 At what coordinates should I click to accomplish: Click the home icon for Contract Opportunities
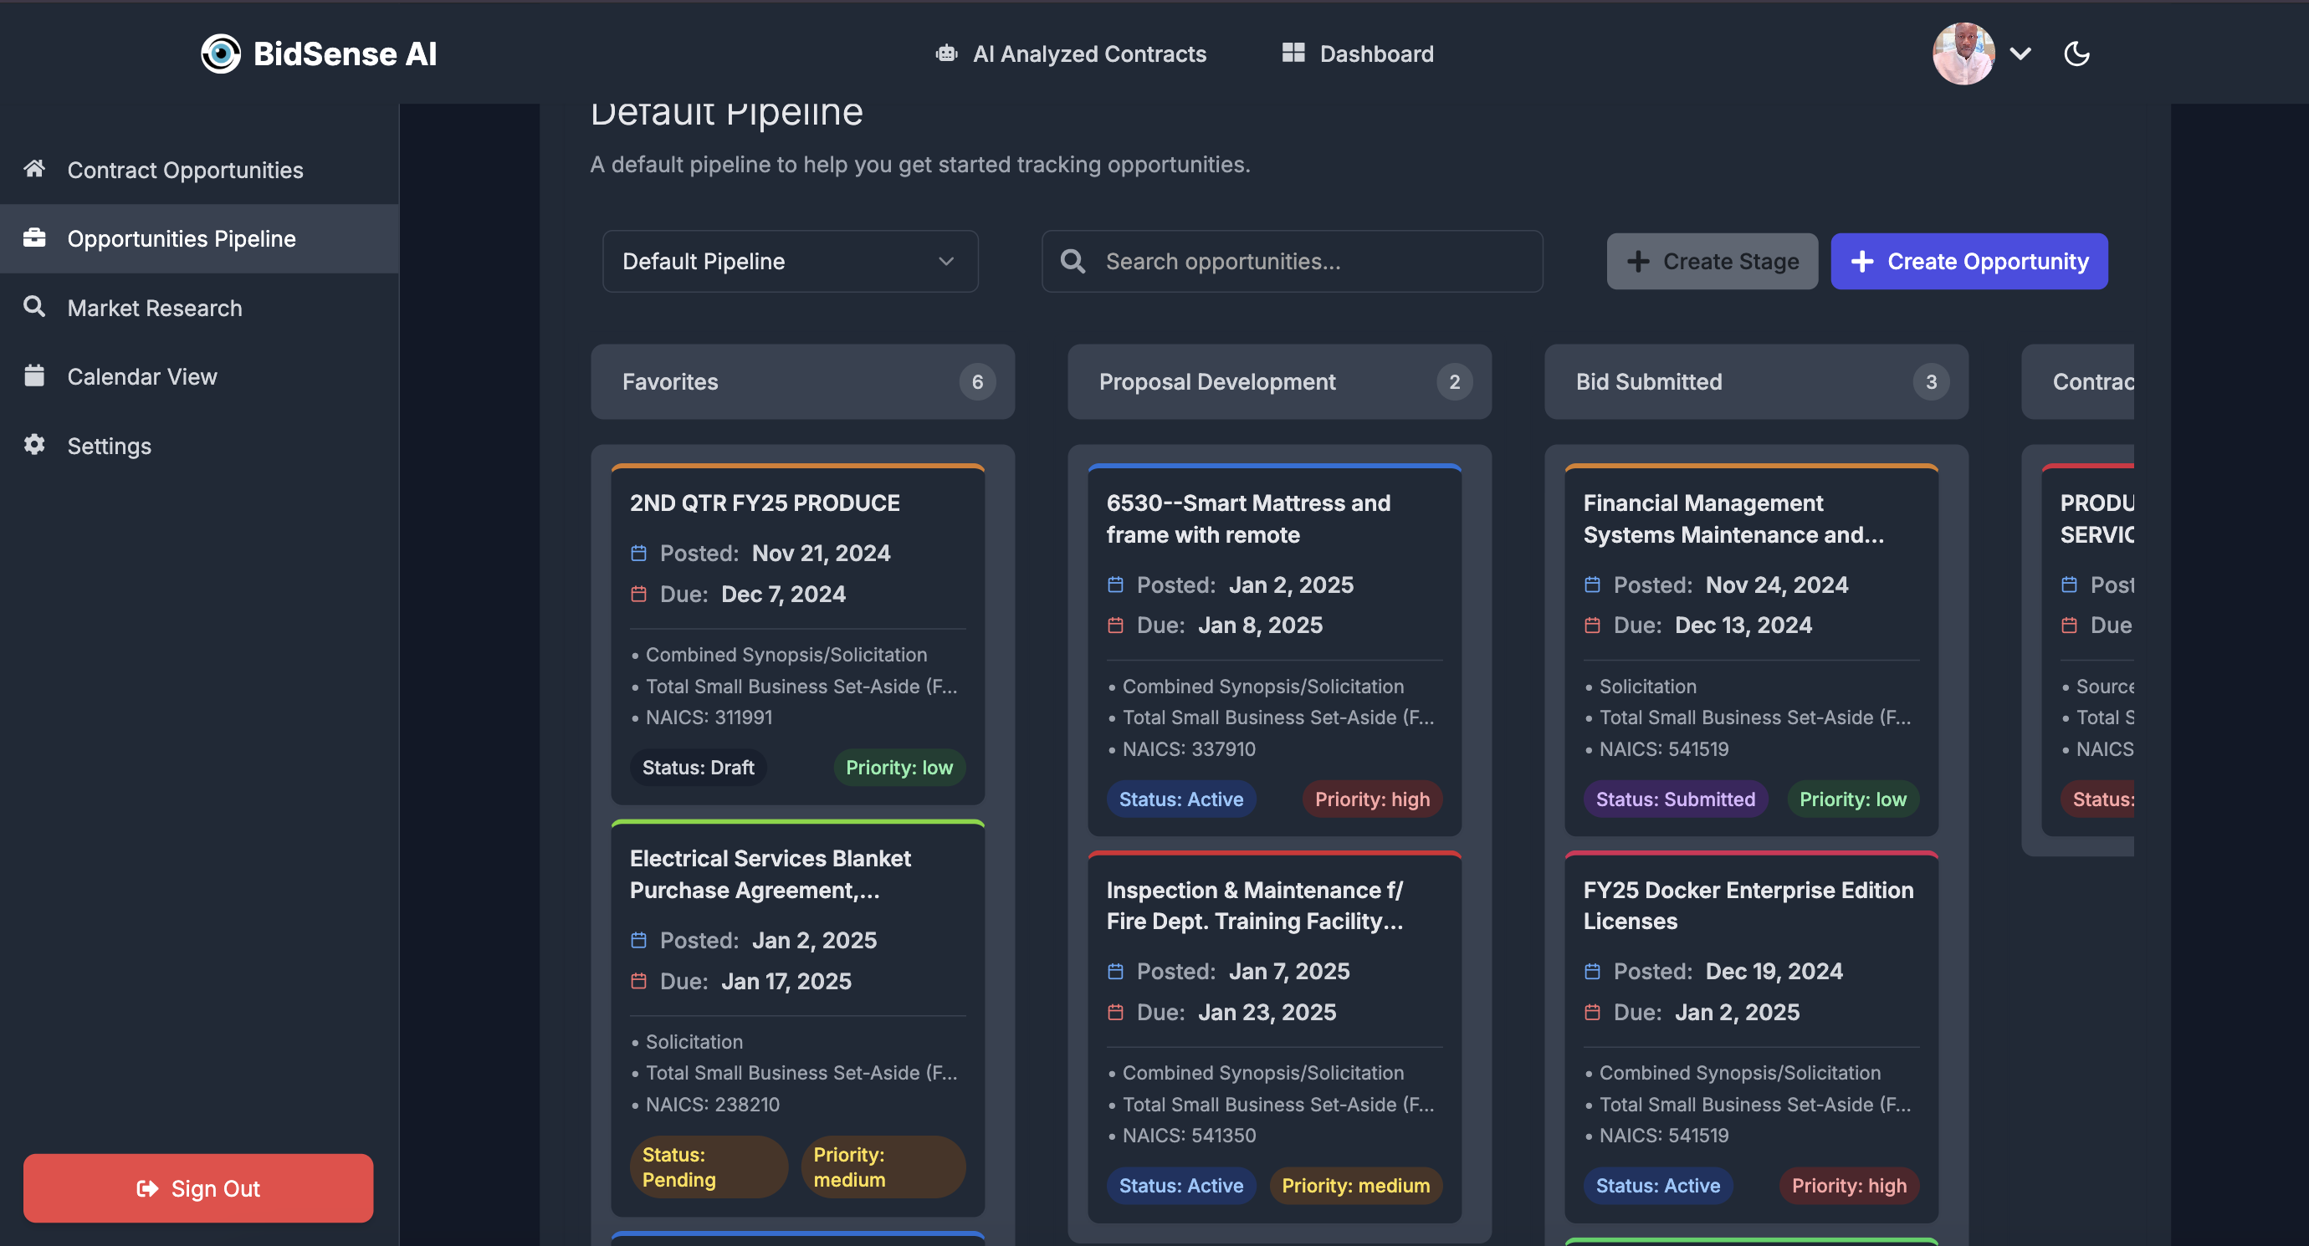[34, 168]
